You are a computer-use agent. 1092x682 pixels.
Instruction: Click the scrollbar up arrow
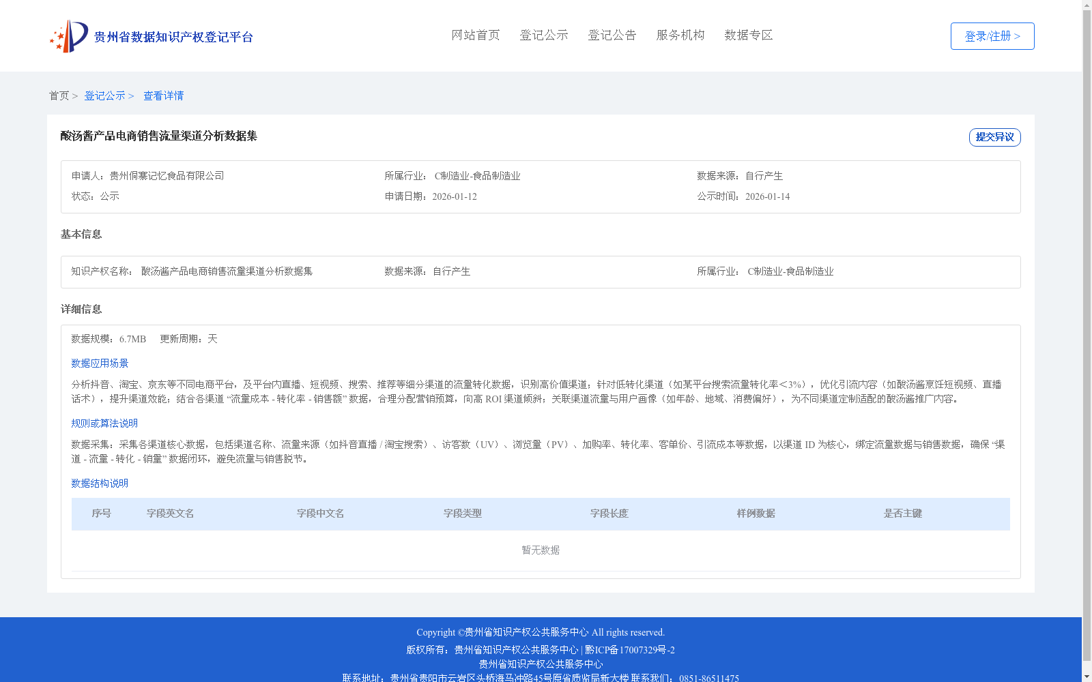1087,5
